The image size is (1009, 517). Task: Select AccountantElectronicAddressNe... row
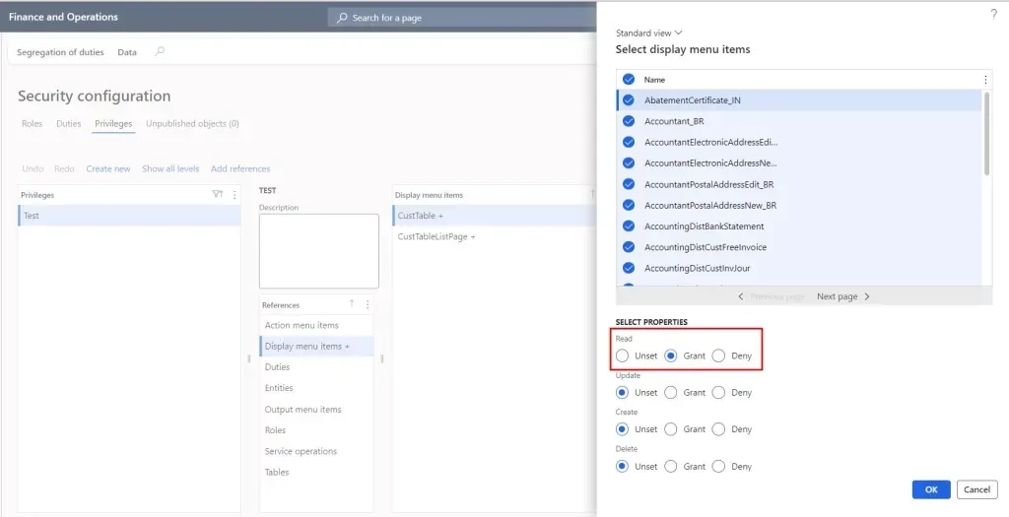click(x=799, y=163)
